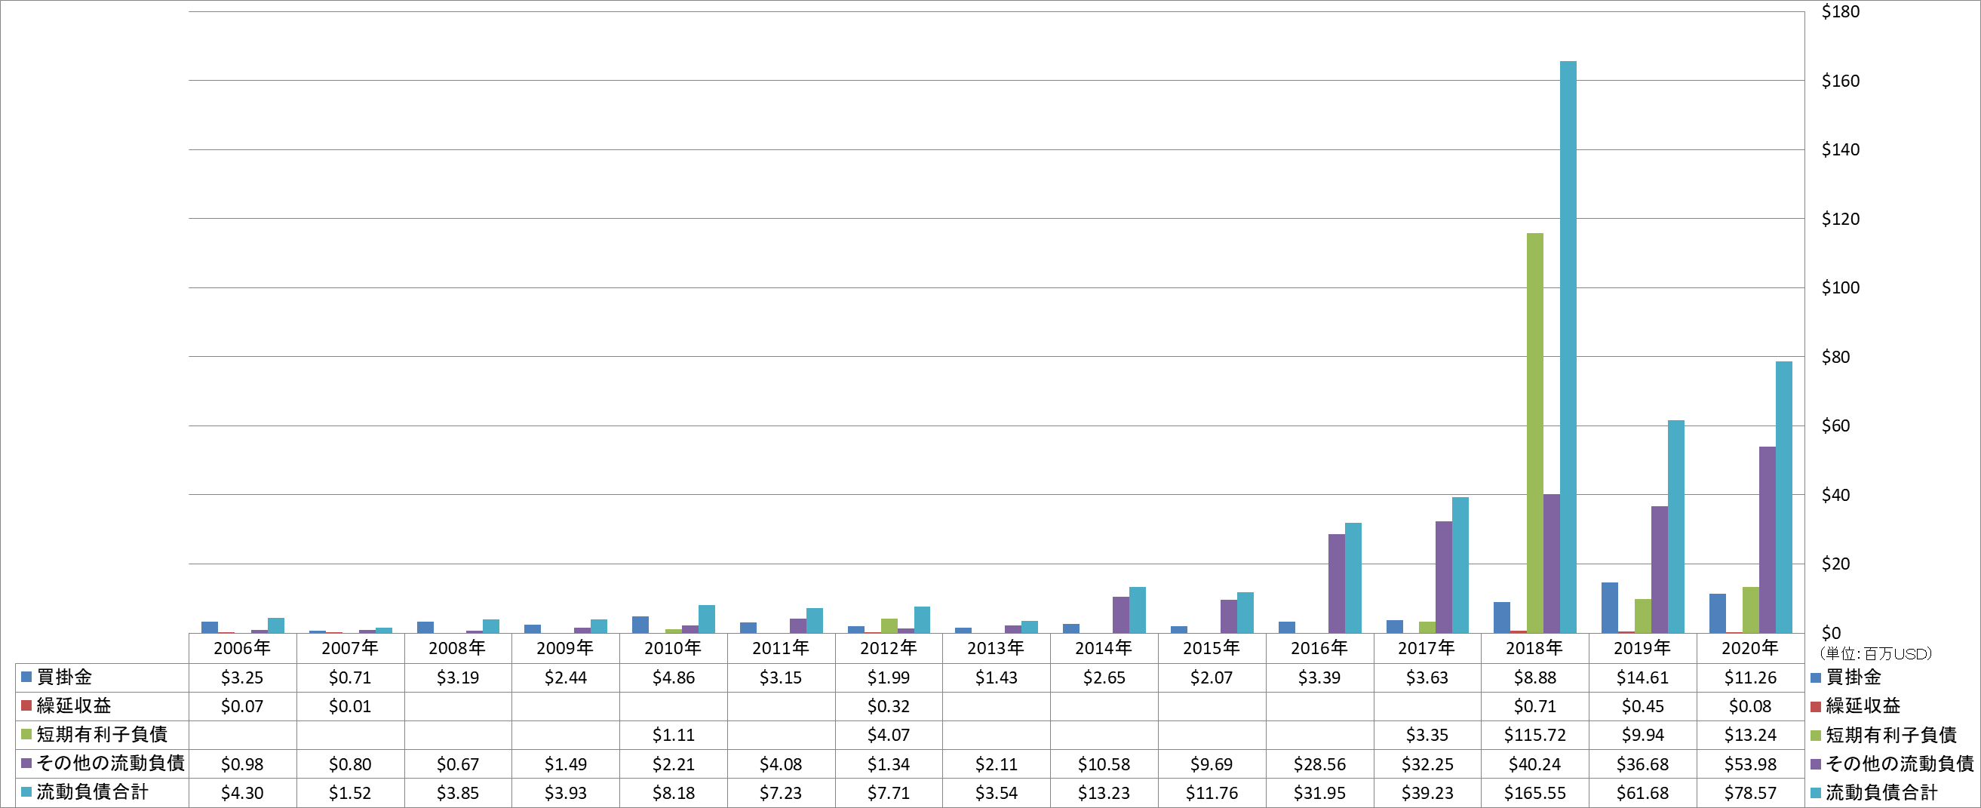
Task: Click the $0.07 cell in 2006 column
Action: pos(242,705)
